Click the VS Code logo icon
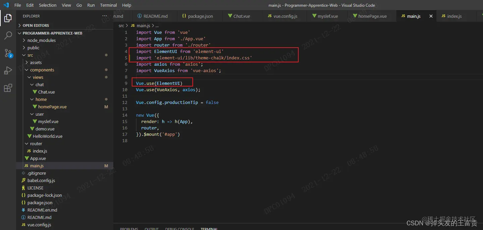Viewport: 483px width, 230px height. [x=6, y=5]
